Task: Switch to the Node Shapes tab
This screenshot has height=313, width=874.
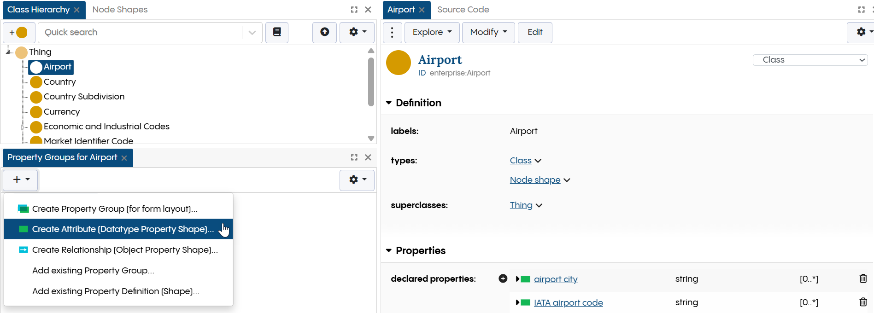Action: (x=120, y=10)
